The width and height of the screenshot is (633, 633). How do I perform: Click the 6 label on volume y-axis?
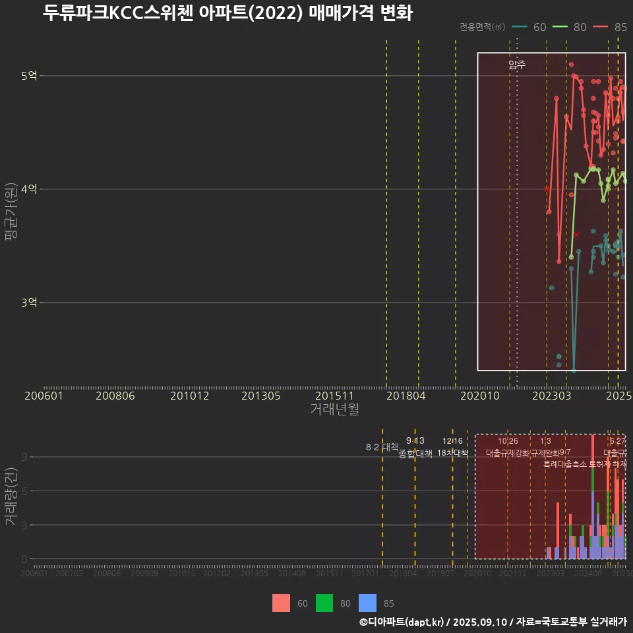pos(24,491)
